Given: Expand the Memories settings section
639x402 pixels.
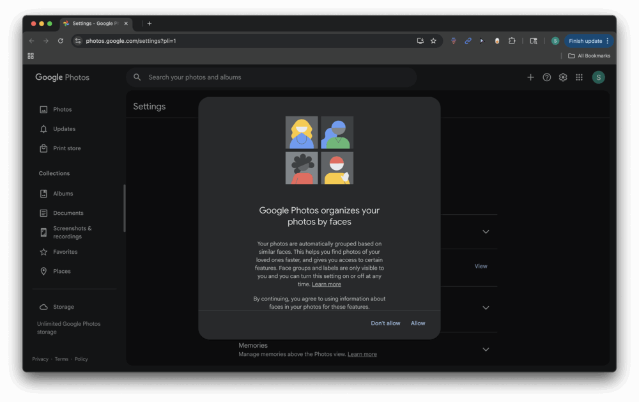Looking at the screenshot, I should click(x=486, y=349).
